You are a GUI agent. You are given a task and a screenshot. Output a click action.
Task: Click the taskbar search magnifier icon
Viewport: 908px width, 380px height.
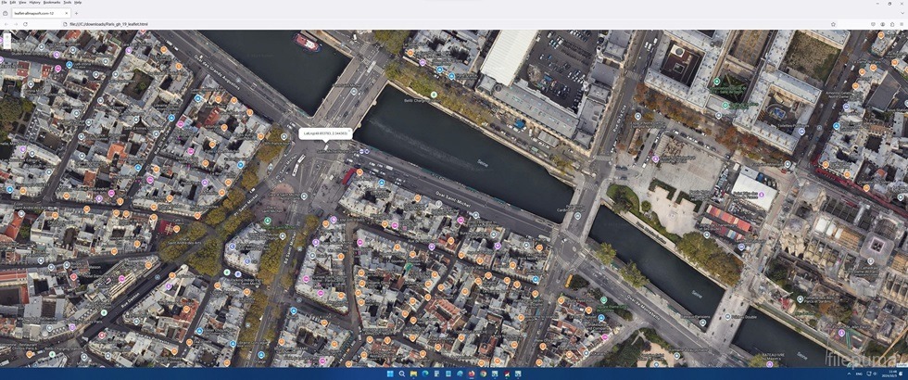pos(401,374)
